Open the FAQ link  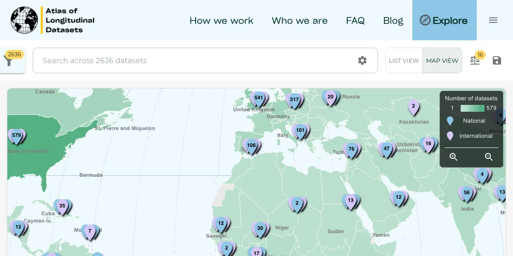pos(355,21)
